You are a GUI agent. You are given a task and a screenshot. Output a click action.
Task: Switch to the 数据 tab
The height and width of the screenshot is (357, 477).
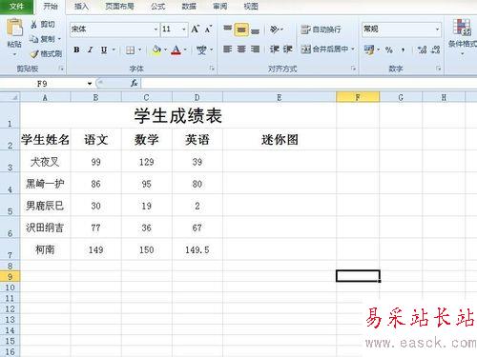189,7
